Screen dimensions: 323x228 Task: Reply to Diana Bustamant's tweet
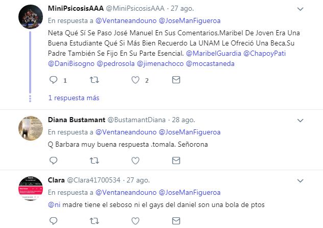53,161
